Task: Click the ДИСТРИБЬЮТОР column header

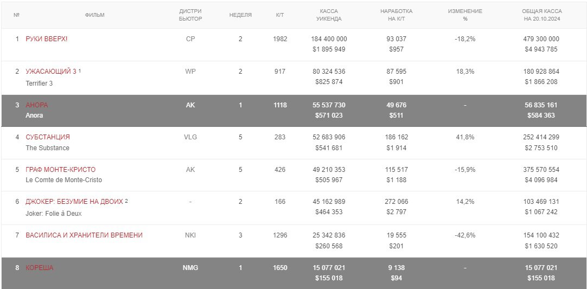Action: pyautogui.click(x=190, y=15)
